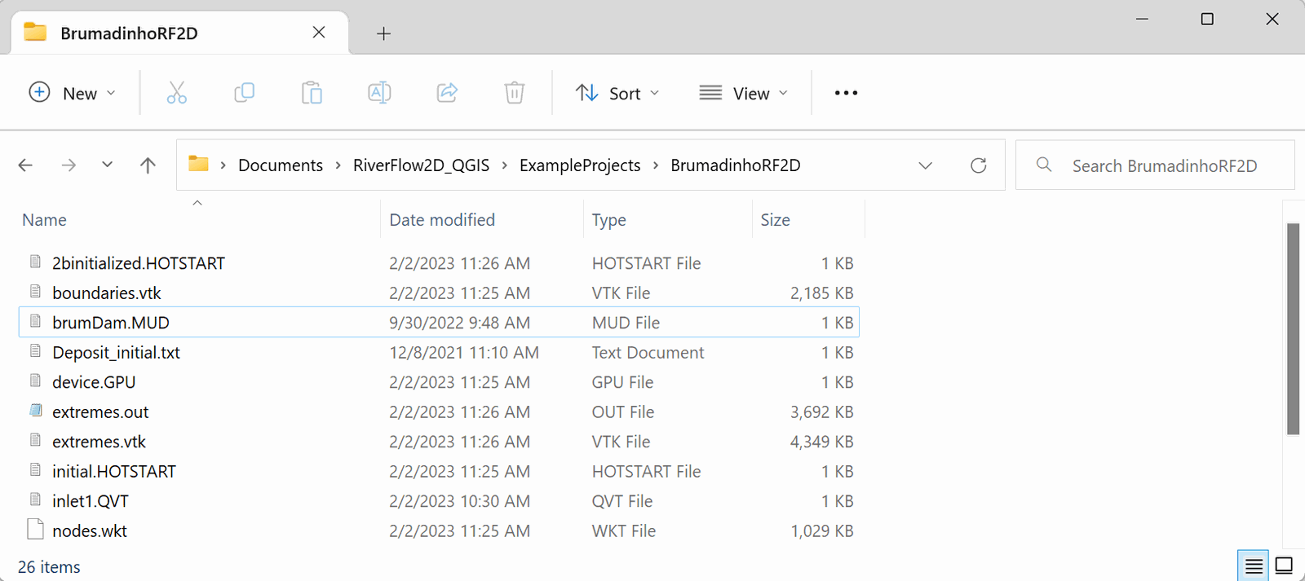Sort files by Date modified column
Viewport: 1305px width, 581px height.
coord(442,220)
